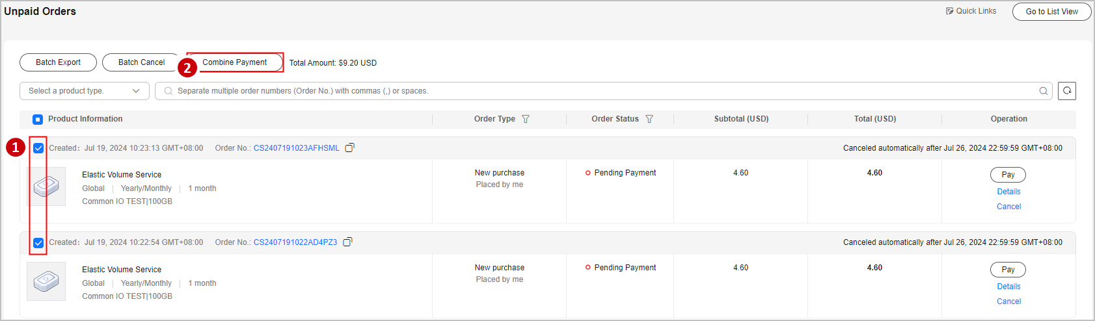Cancel the first order via Cancel link
1095x321 pixels.
(1008, 207)
